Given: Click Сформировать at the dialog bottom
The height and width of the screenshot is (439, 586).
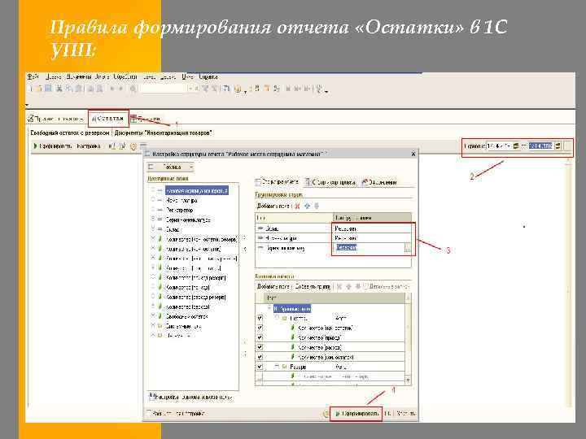Looking at the screenshot, I should tap(357, 413).
